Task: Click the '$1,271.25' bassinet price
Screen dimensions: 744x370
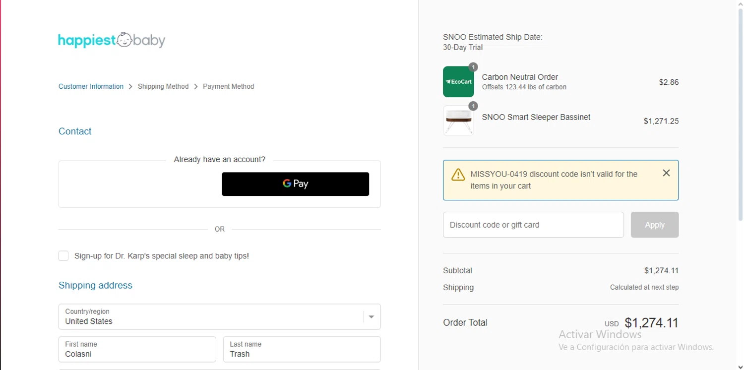Action: pos(661,121)
